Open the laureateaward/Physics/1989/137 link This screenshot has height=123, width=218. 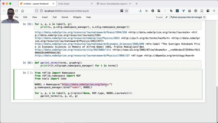(82, 55)
